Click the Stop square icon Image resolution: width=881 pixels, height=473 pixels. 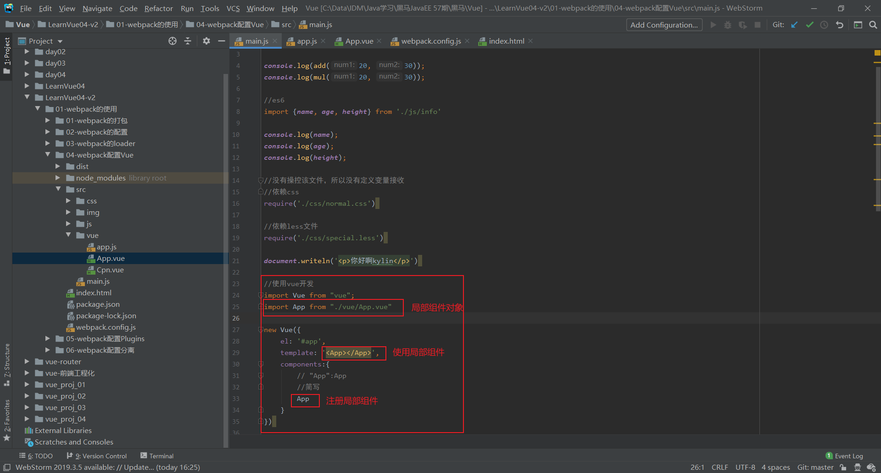click(x=758, y=25)
